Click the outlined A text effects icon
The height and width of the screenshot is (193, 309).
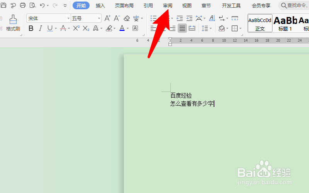point(96,28)
